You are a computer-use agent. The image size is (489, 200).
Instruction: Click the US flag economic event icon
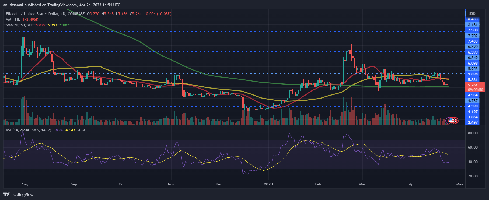click(x=452, y=121)
